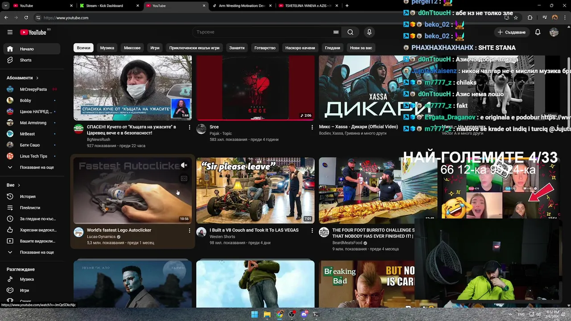Screen dimensions: 571x321
Task: Open more options for BgNewsRush video
Action: point(189,128)
